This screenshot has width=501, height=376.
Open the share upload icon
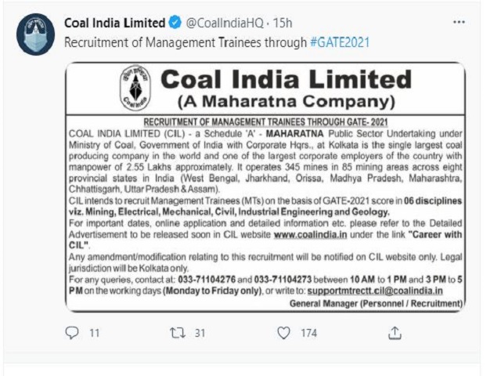point(395,333)
